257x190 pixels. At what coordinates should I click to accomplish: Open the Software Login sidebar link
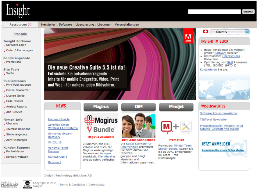16,45
